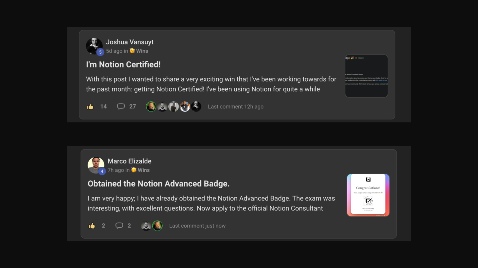Open Joshua Vansuyt's profile picture
The image size is (478, 268).
pos(94,46)
